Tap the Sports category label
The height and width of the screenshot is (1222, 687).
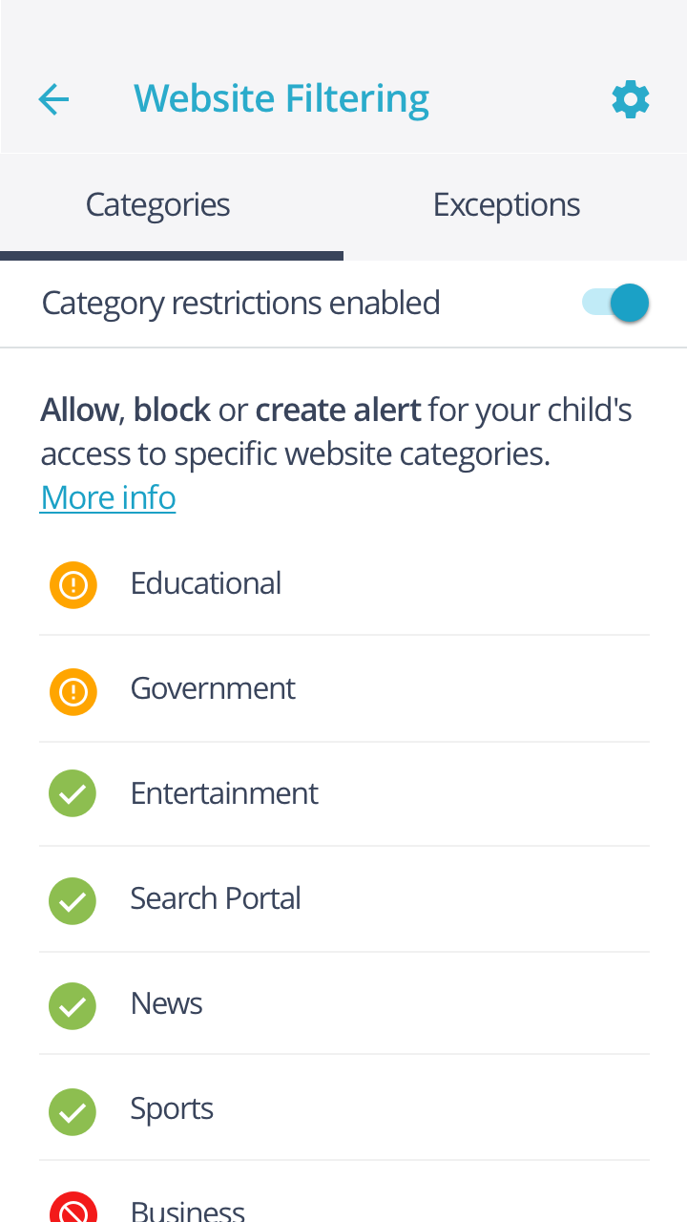[x=172, y=1108]
